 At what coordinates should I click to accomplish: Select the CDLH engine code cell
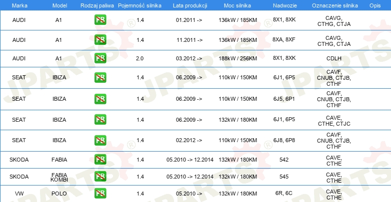(334, 58)
